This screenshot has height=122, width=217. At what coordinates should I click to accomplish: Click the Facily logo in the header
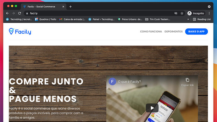pyautogui.click(x=20, y=31)
